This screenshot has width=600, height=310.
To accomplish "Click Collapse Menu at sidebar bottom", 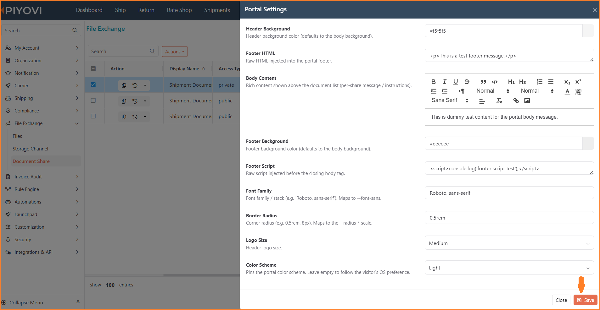I will point(26,302).
